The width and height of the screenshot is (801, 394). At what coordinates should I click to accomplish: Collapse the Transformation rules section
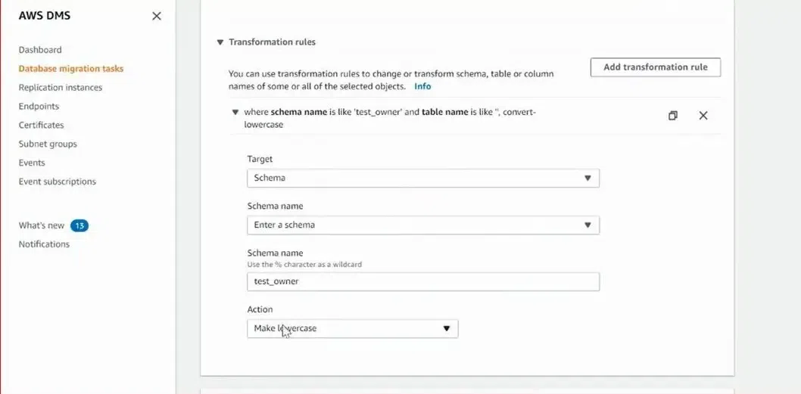point(220,42)
